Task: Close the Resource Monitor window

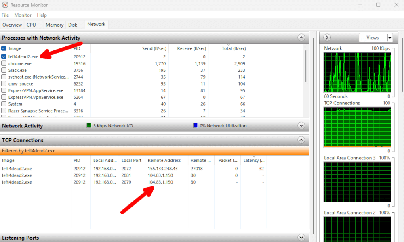Action: (x=396, y=5)
